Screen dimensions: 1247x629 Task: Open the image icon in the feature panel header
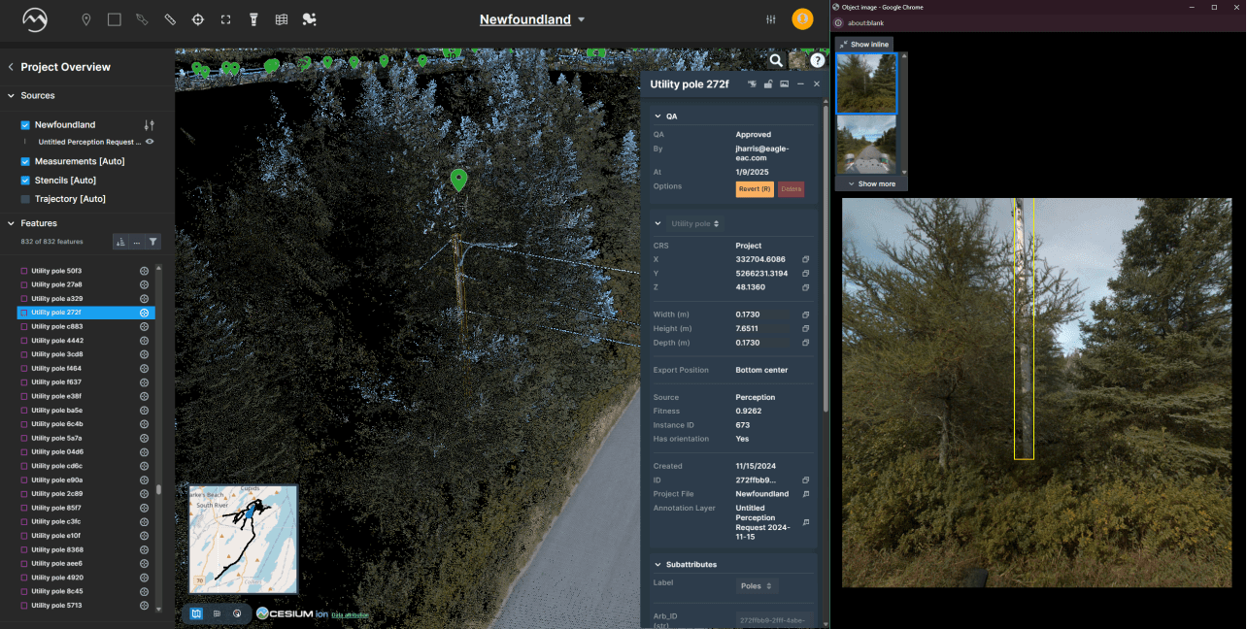784,84
